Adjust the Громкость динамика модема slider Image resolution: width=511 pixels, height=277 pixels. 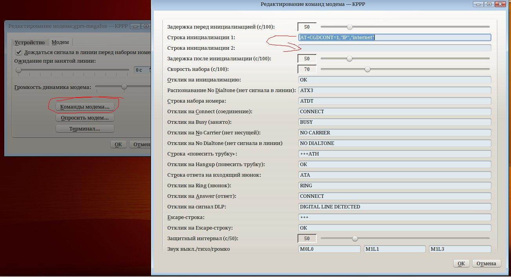[123, 86]
